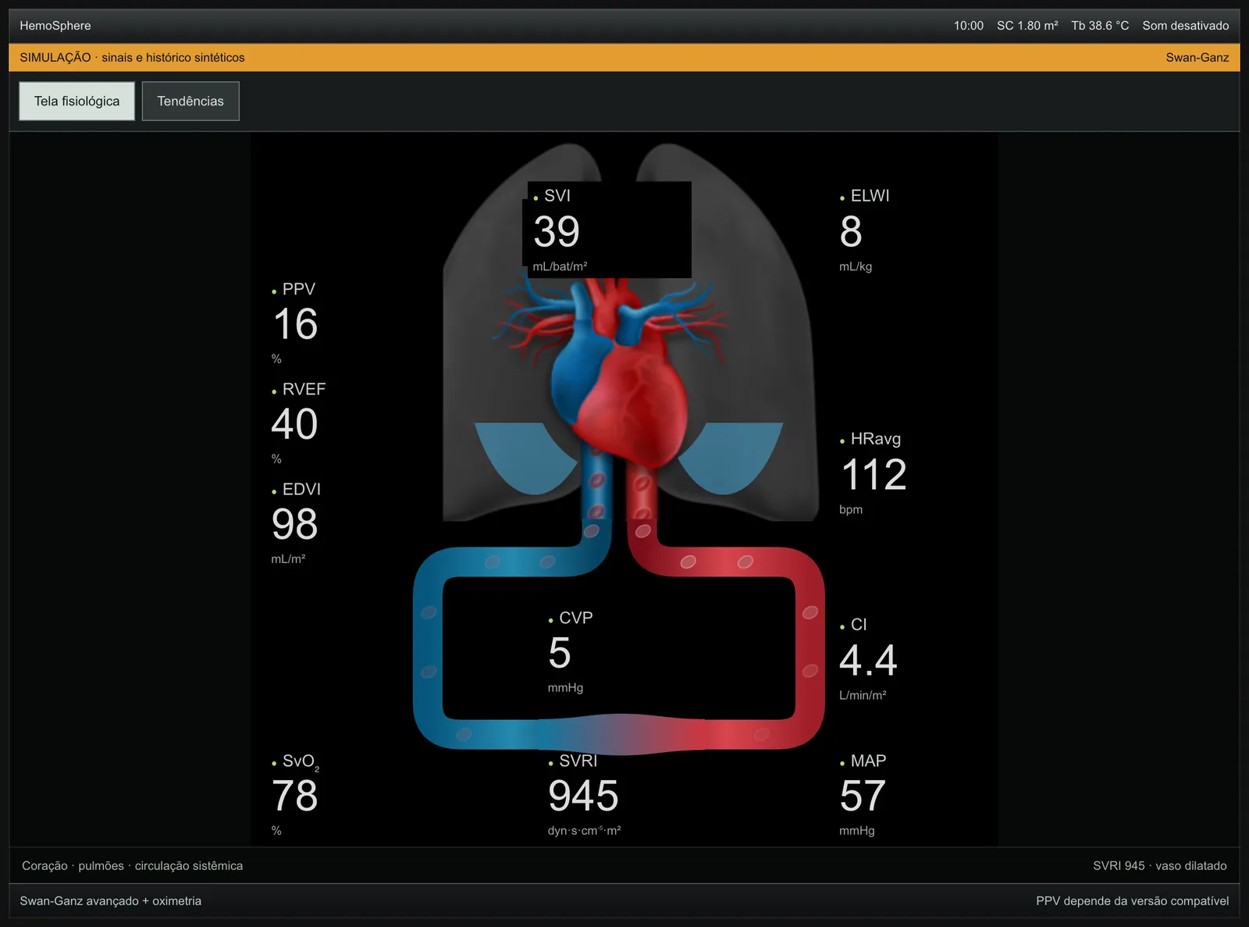The image size is (1249, 927).
Task: Select the MAP 57 mmHg reading
Action: 863,795
